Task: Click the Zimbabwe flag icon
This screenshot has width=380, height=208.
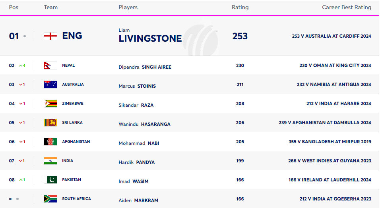Action: (50, 104)
